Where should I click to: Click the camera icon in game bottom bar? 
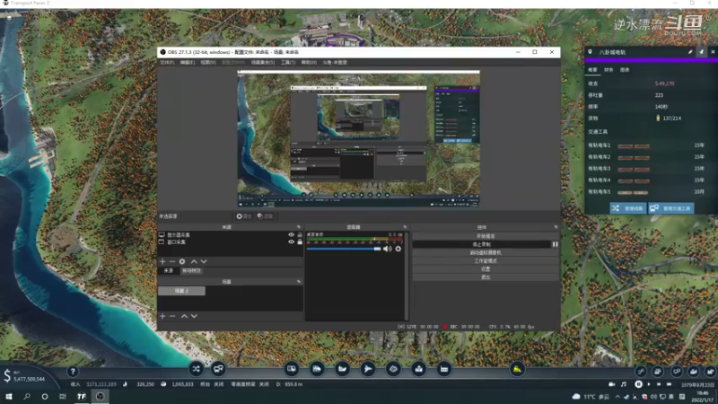[612, 384]
